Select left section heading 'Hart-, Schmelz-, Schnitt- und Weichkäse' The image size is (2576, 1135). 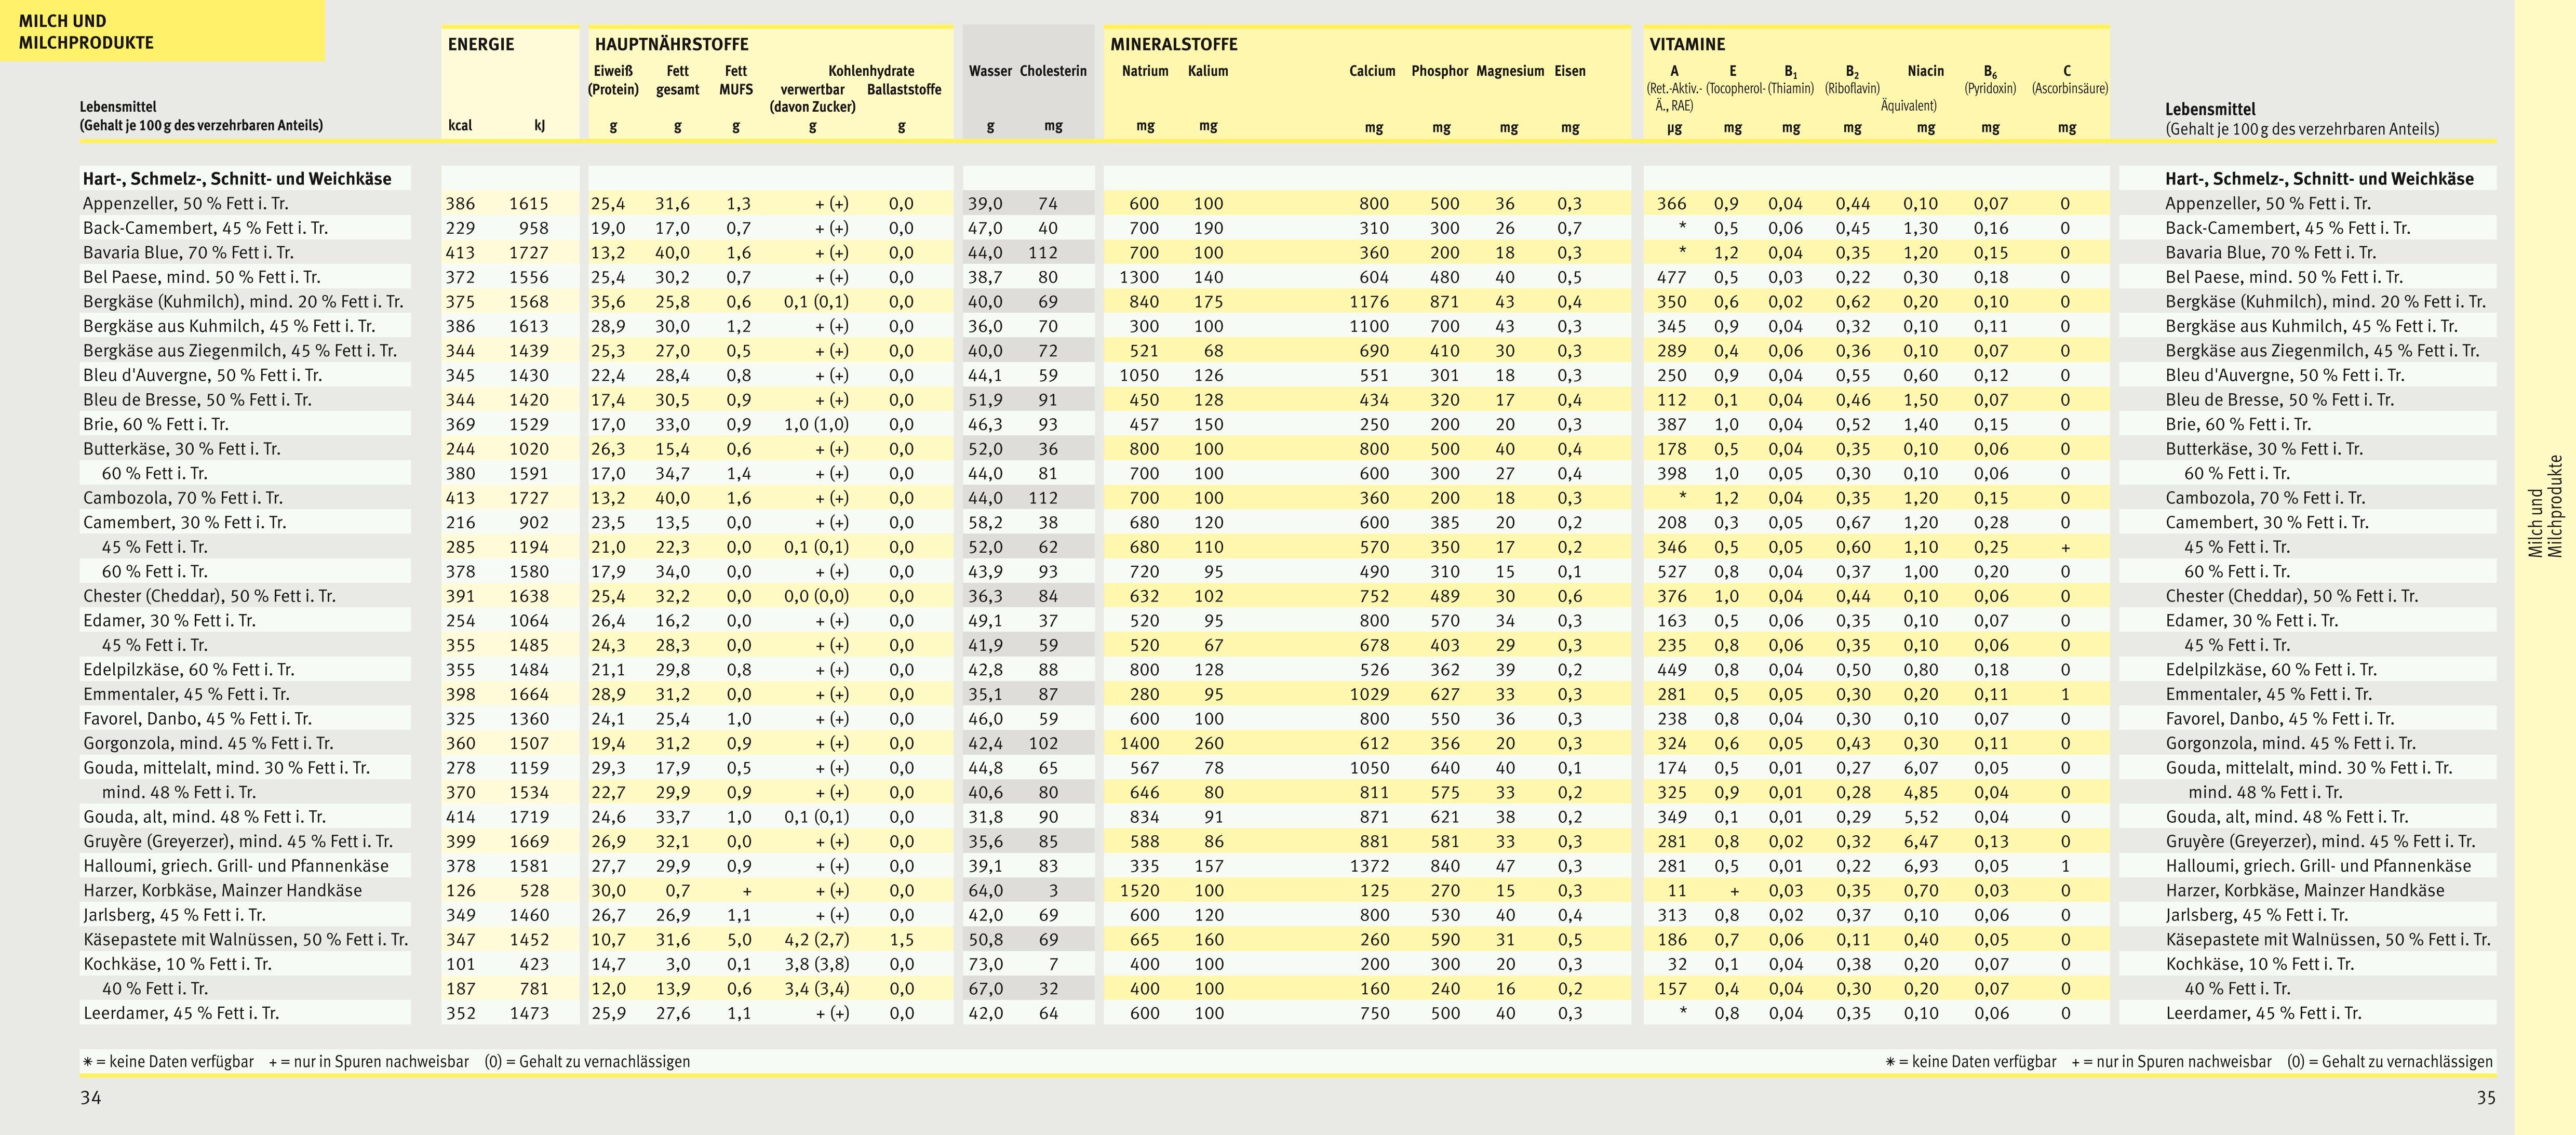(237, 179)
